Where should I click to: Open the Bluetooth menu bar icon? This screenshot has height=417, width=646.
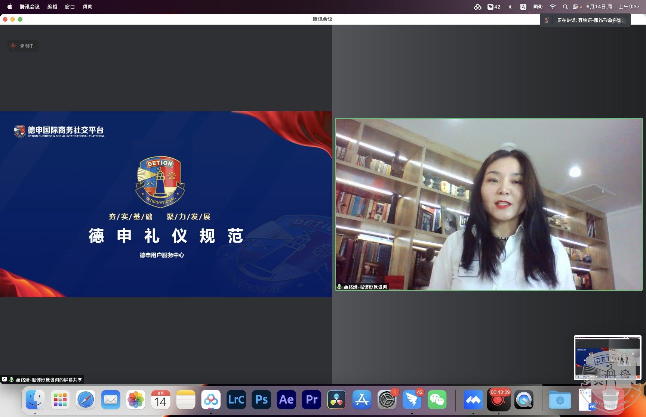[510, 7]
